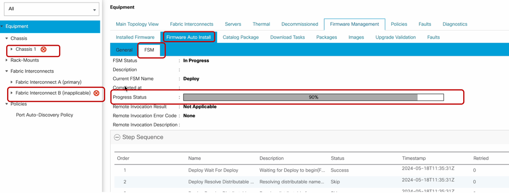Open the All filter dropdown
Image resolution: width=509 pixels, height=193 pixels.
51,9
